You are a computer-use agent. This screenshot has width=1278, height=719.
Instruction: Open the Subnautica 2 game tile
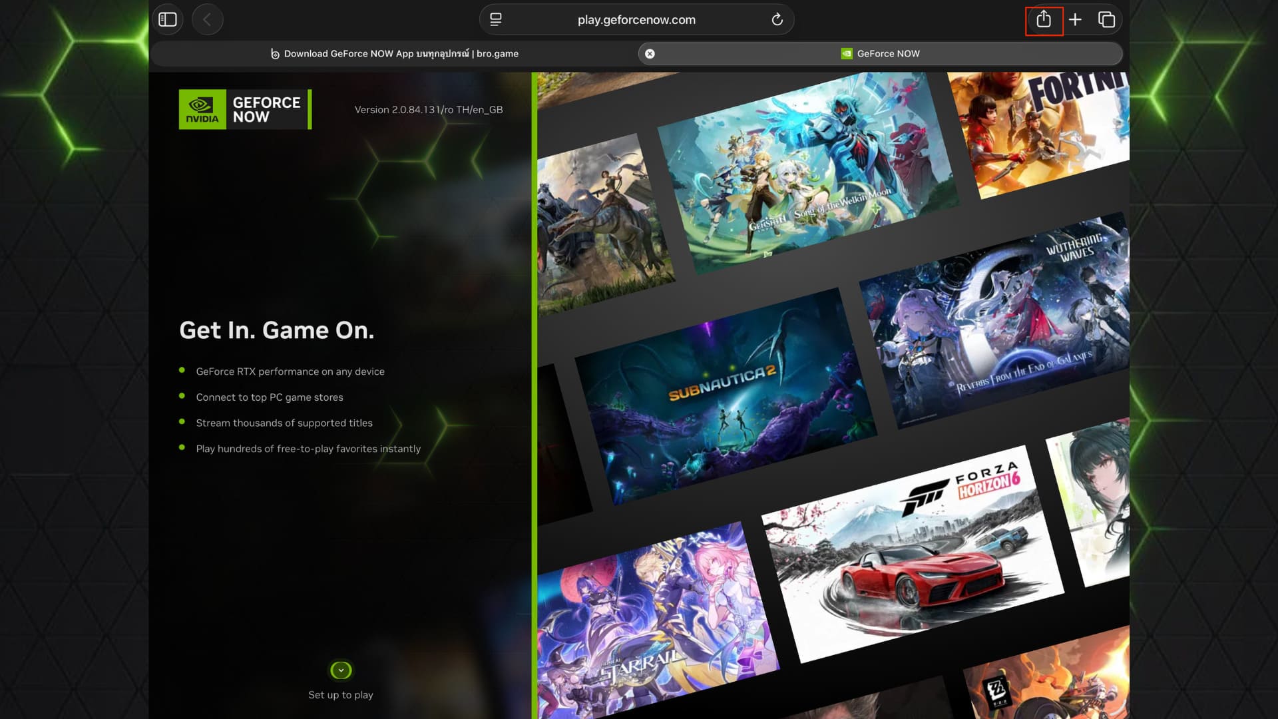point(726,397)
